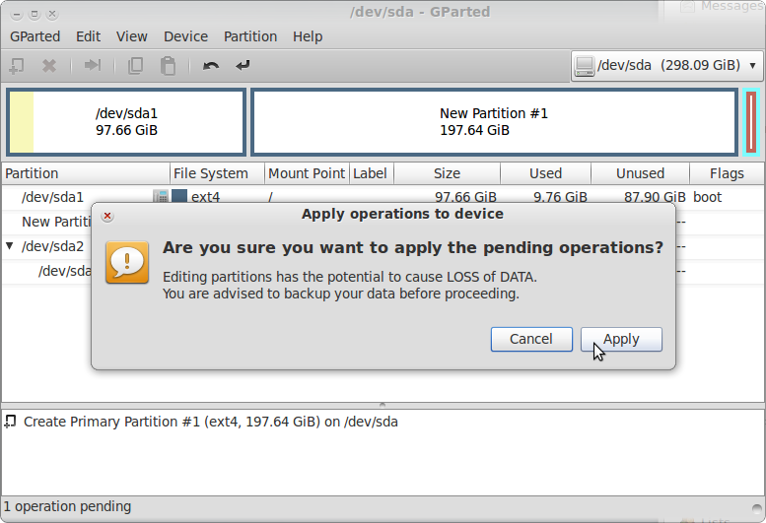Click the New partition toolbar icon

pyautogui.click(x=17, y=65)
